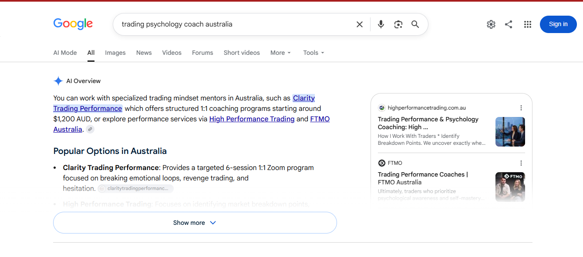Start voice search with microphone icon
This screenshot has width=583, height=257.
click(381, 24)
